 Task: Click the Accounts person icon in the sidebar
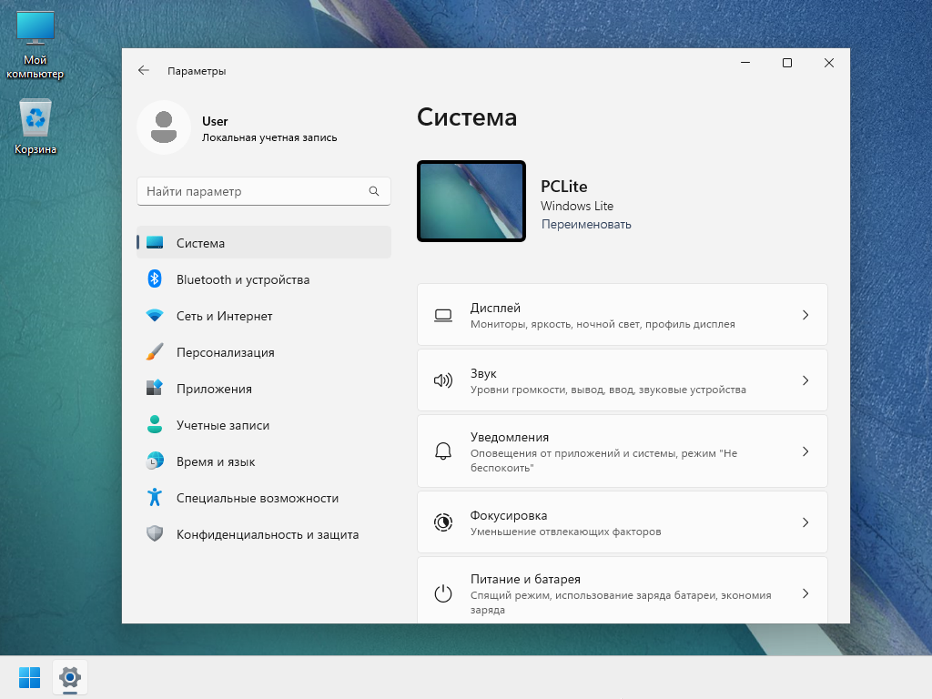click(x=155, y=425)
